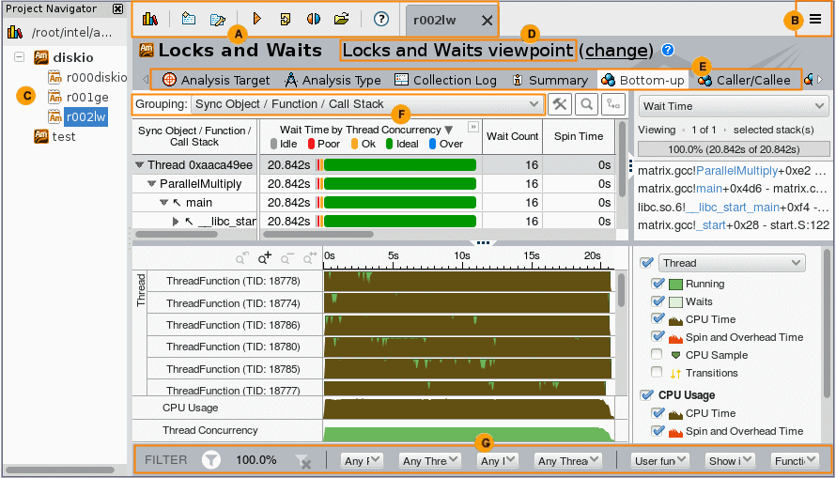Uncheck Thread Spin and Overhead Time checkbox
The width and height of the screenshot is (836, 478).
click(658, 337)
